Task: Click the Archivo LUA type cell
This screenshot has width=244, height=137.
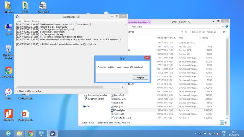Action: point(185,46)
